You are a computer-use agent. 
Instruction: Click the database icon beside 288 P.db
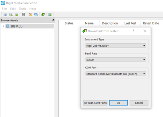pos(8,26)
